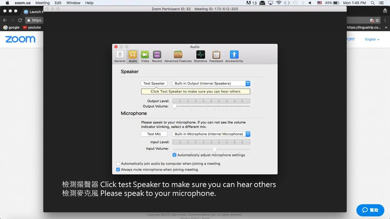Open the Help menu

coord(89,3)
